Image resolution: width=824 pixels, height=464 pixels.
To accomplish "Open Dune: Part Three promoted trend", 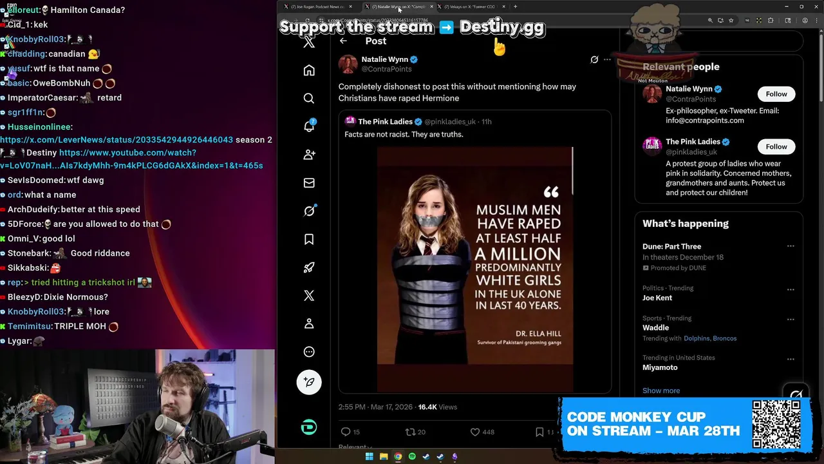I will 671,247.
